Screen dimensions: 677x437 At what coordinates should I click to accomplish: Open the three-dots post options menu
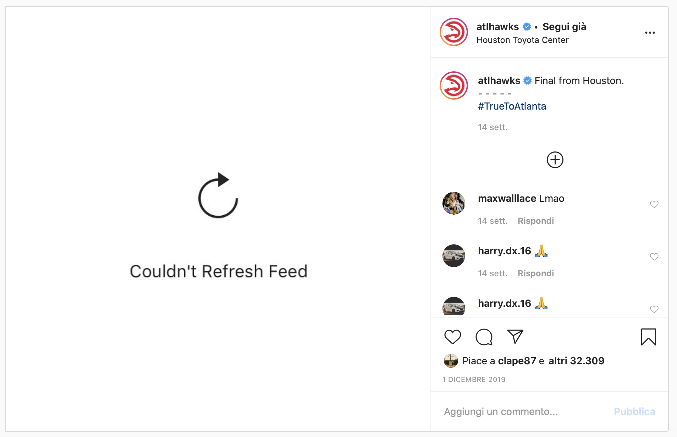pyautogui.click(x=650, y=33)
